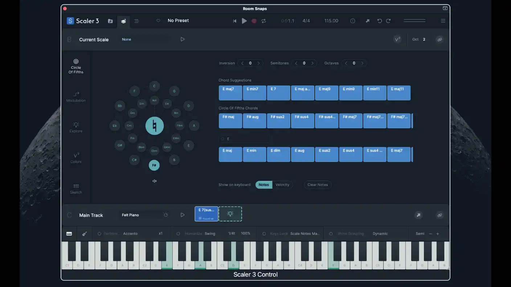The image size is (511, 287).
Task: Increase the Semitones value
Action: pyautogui.click(x=312, y=63)
